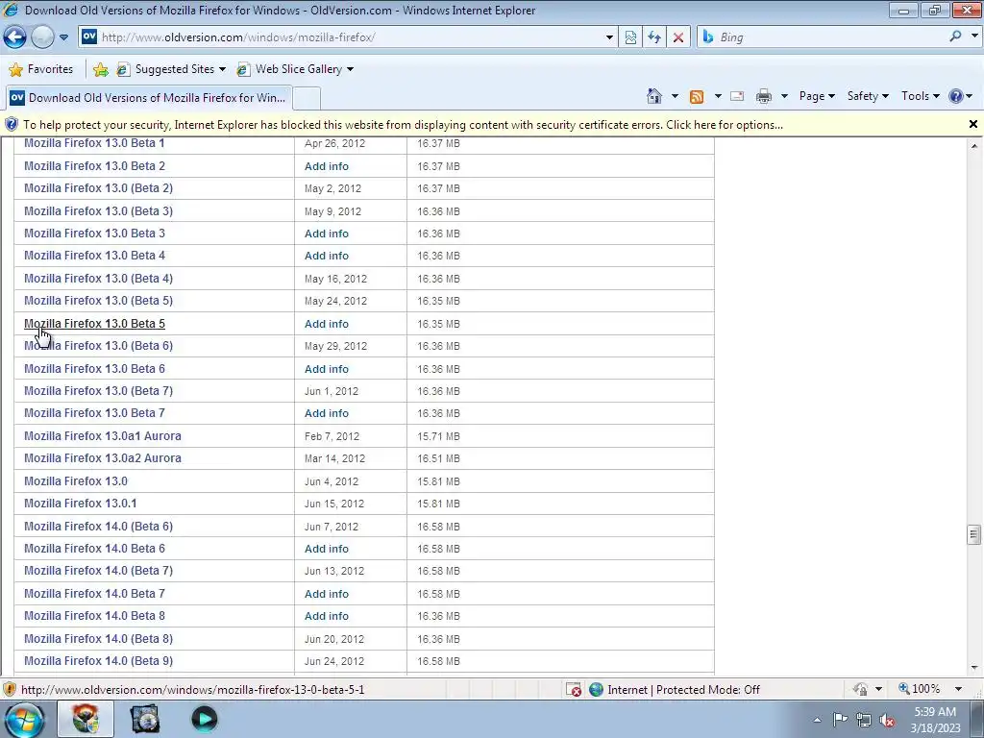Open Suggested Sites dropdown
The width and height of the screenshot is (984, 738).
172,69
